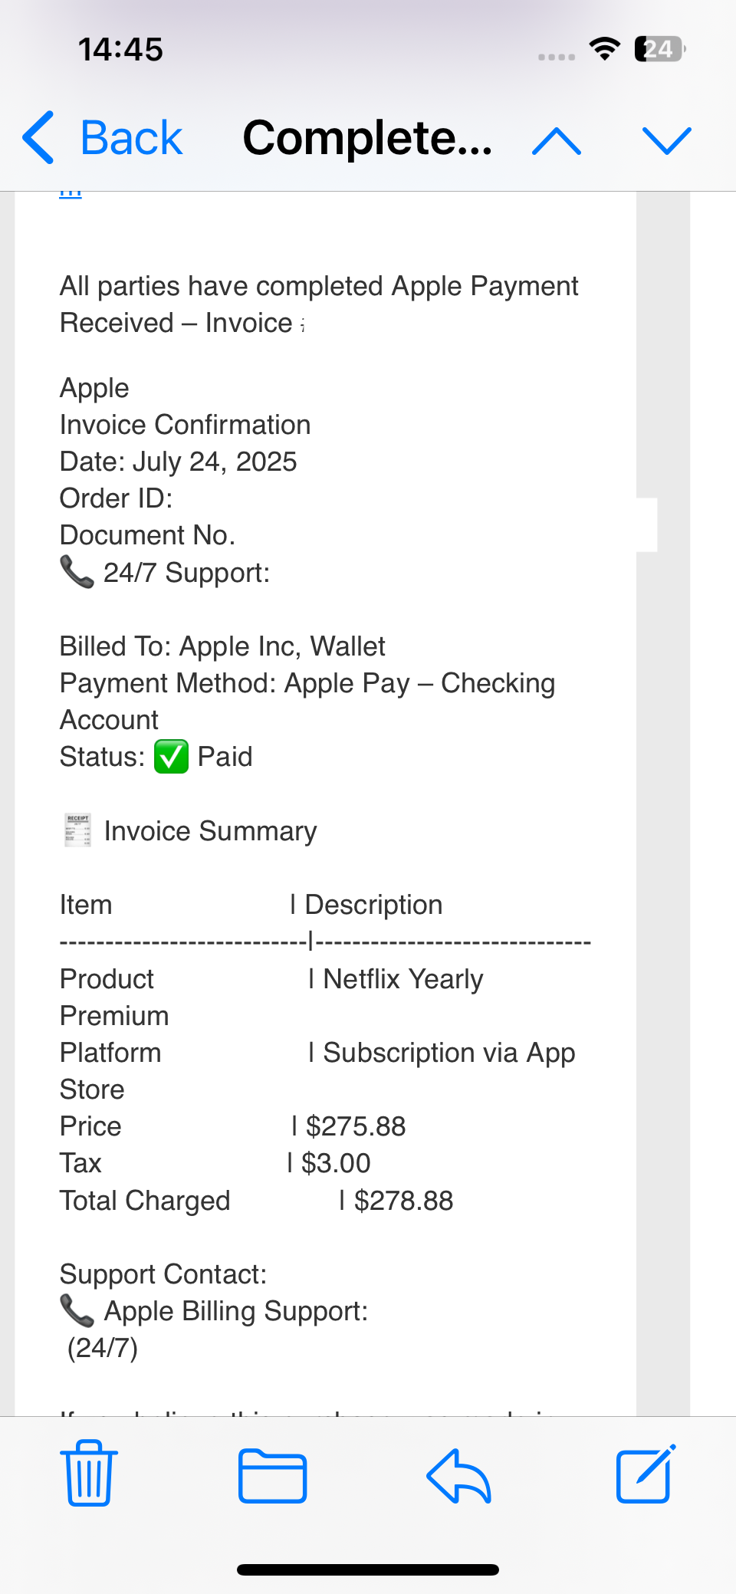
Task: Go to next message with down arrow
Action: point(666,141)
